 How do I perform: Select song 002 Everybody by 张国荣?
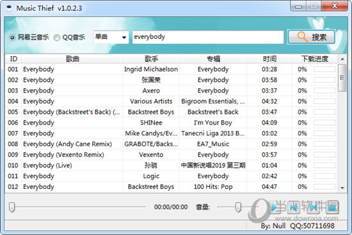[x=171, y=80]
